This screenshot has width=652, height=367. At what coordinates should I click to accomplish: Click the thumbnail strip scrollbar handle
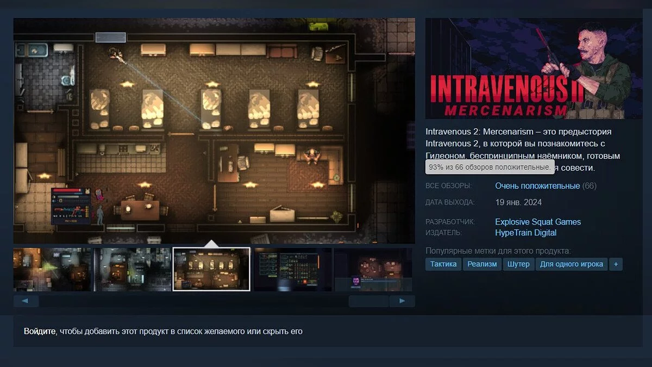tap(368, 301)
